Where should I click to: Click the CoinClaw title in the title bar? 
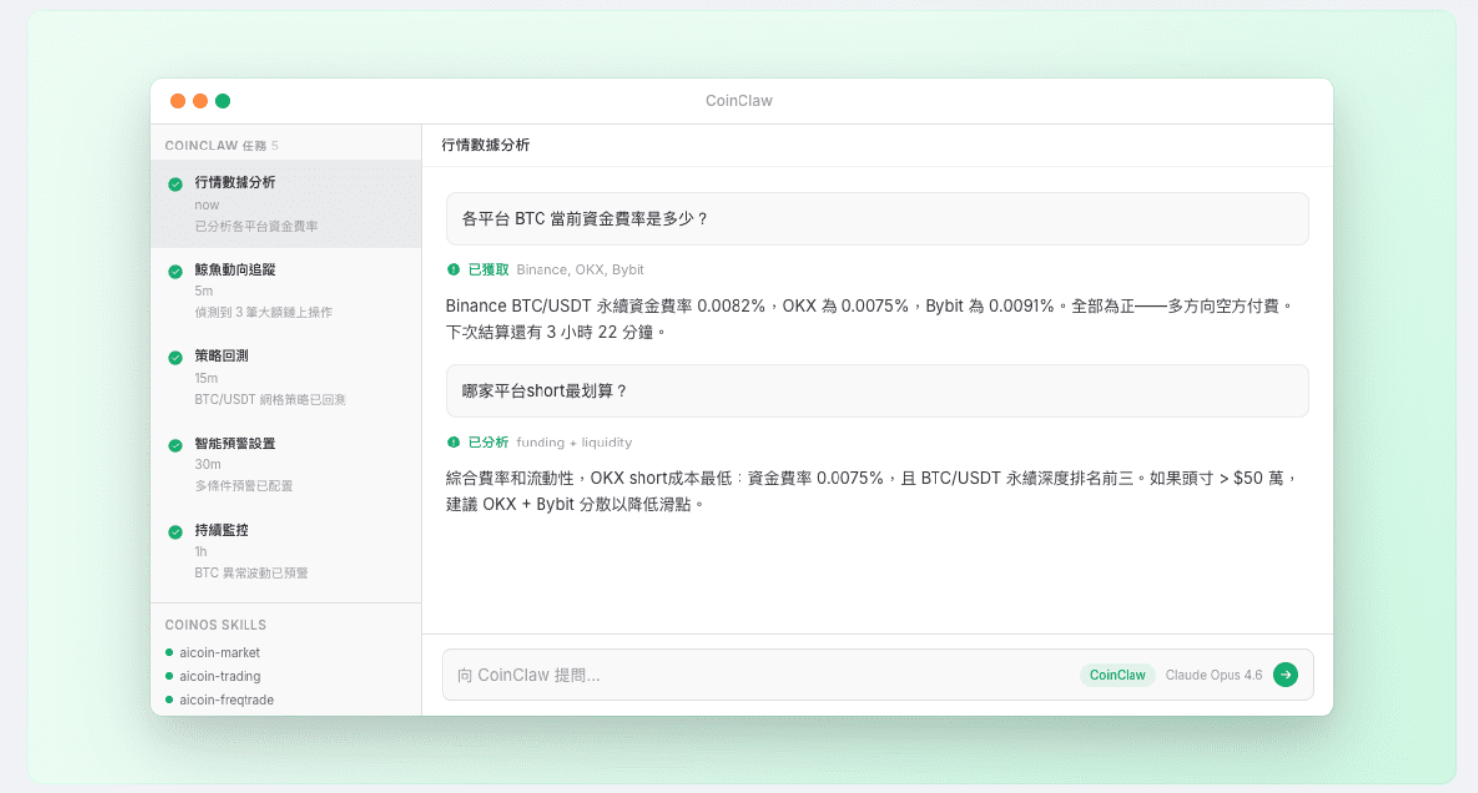tap(739, 100)
